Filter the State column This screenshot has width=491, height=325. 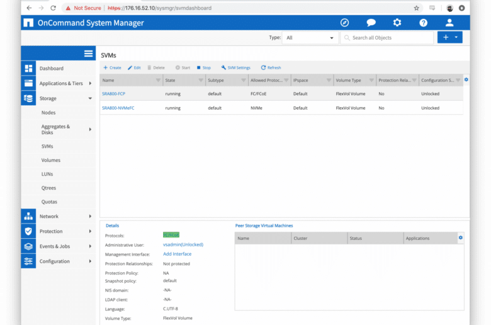(x=201, y=80)
